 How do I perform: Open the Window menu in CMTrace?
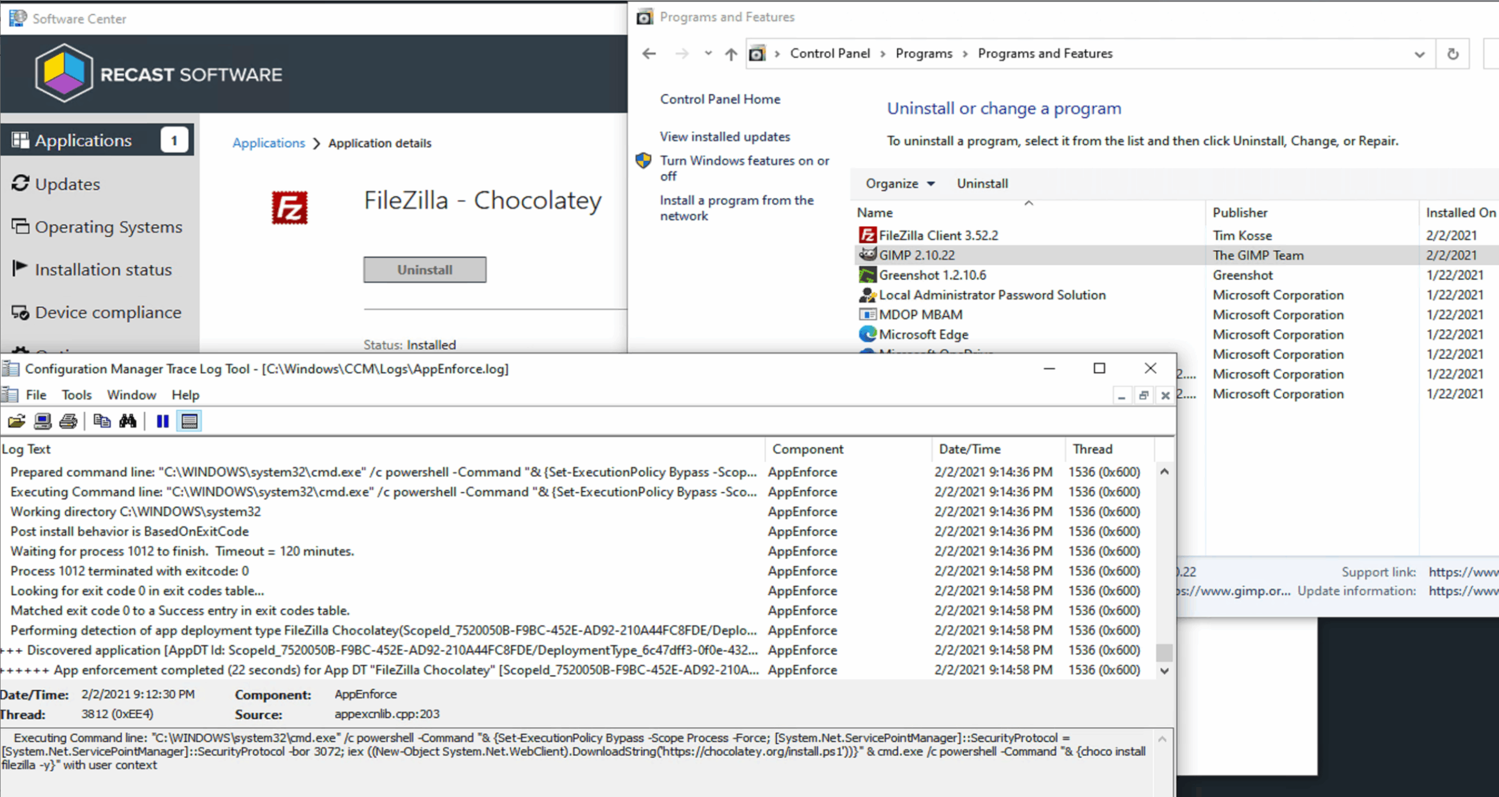coord(131,394)
